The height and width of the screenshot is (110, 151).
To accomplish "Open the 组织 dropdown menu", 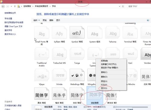I will [x=37, y=20].
